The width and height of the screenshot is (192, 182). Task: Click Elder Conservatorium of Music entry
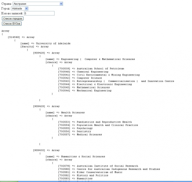pos(90,172)
